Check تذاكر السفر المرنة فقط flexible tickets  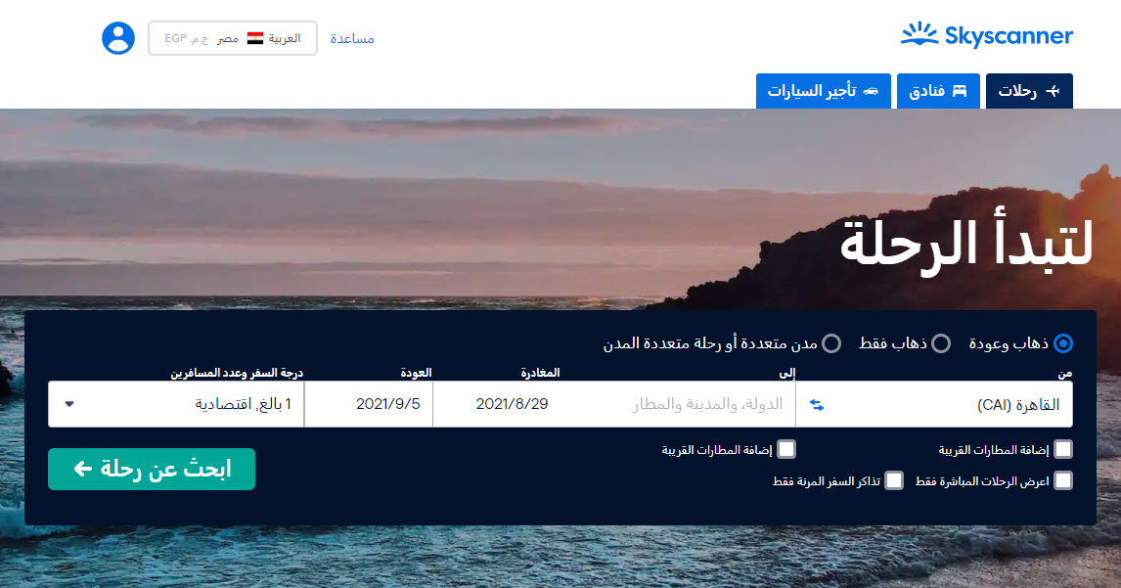pyautogui.click(x=893, y=481)
